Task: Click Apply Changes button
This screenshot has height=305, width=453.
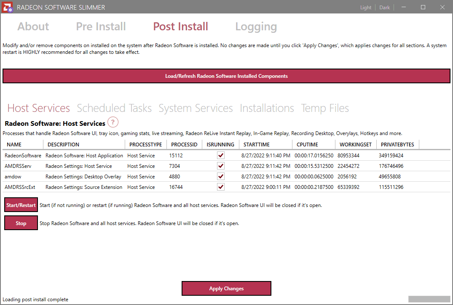Action: (227, 289)
